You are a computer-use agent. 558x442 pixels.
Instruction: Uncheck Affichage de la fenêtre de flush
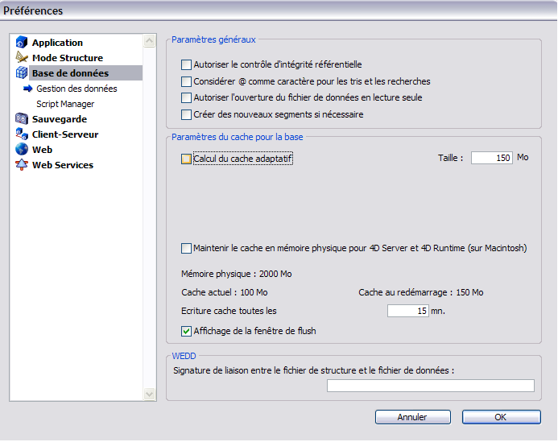pyautogui.click(x=187, y=330)
